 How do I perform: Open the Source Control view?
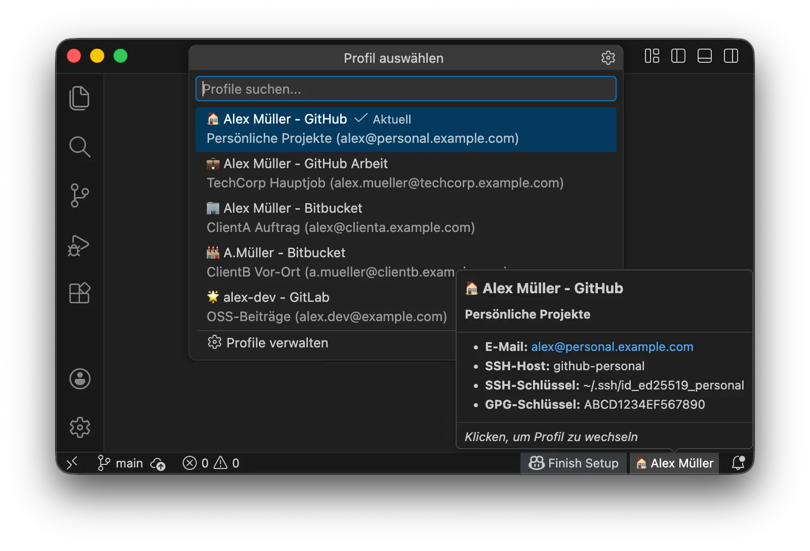(x=79, y=195)
